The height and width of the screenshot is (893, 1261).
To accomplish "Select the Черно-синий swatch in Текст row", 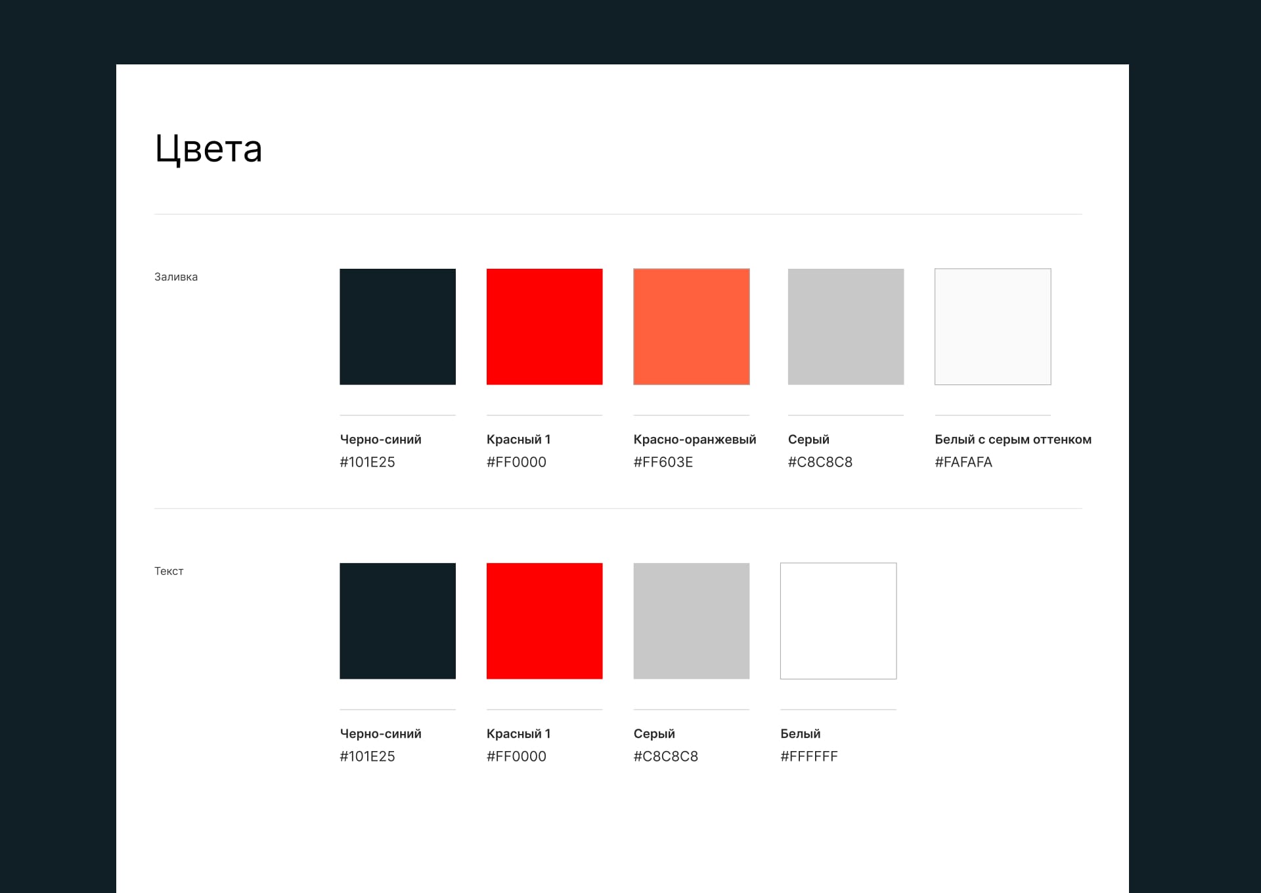I will tap(397, 621).
